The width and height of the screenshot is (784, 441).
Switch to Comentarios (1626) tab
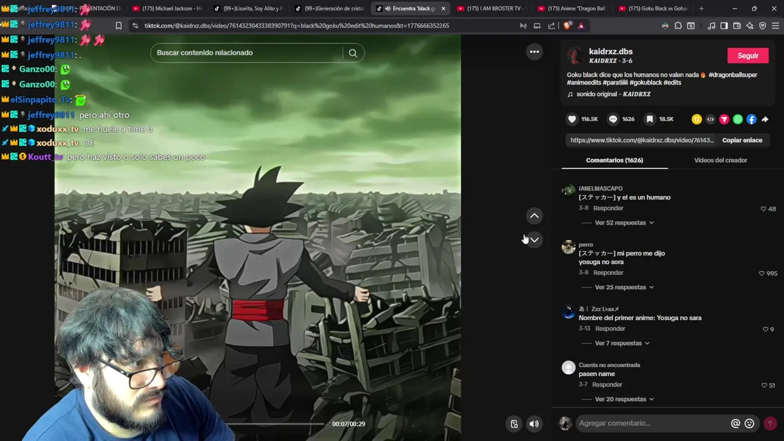pyautogui.click(x=614, y=160)
